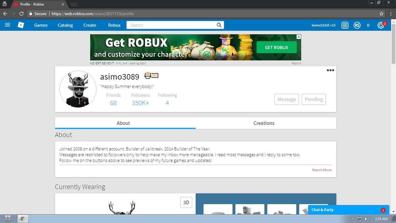Click the Robux currency icon
Screen dimensions: 396x223
[x=357, y=25]
